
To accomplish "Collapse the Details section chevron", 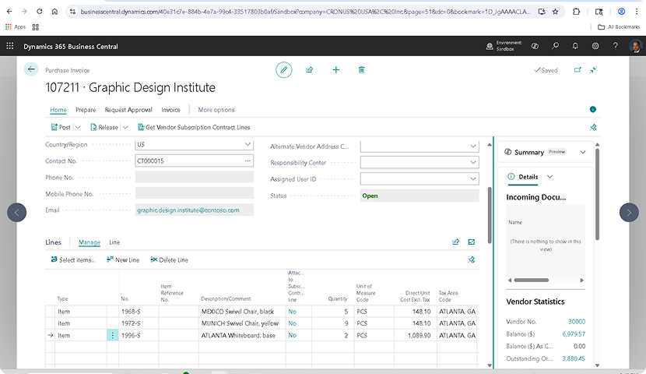I will coord(550,177).
